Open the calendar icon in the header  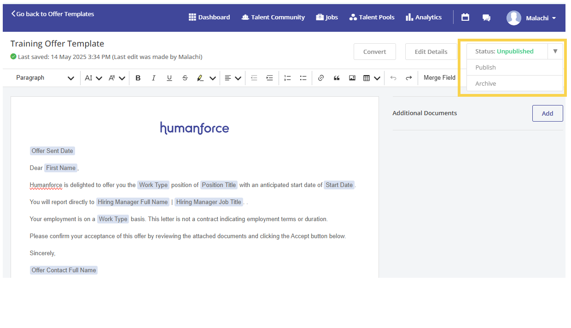(465, 18)
